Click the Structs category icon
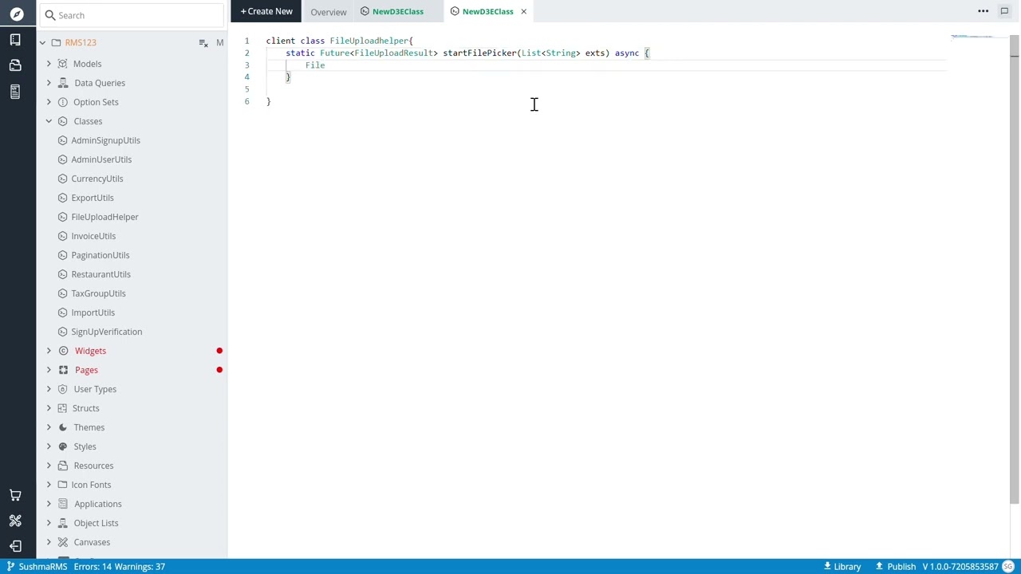 pos(63,408)
